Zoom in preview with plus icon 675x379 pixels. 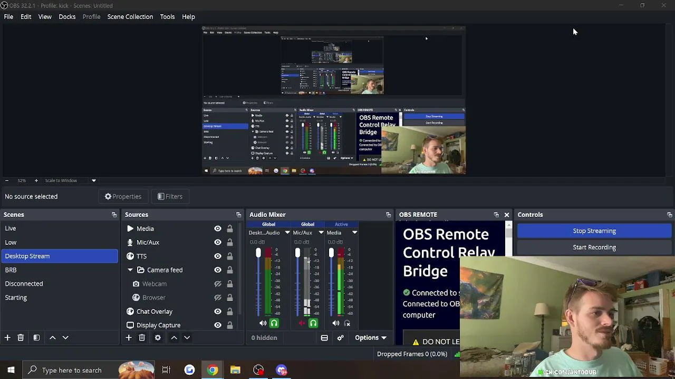[36, 181]
